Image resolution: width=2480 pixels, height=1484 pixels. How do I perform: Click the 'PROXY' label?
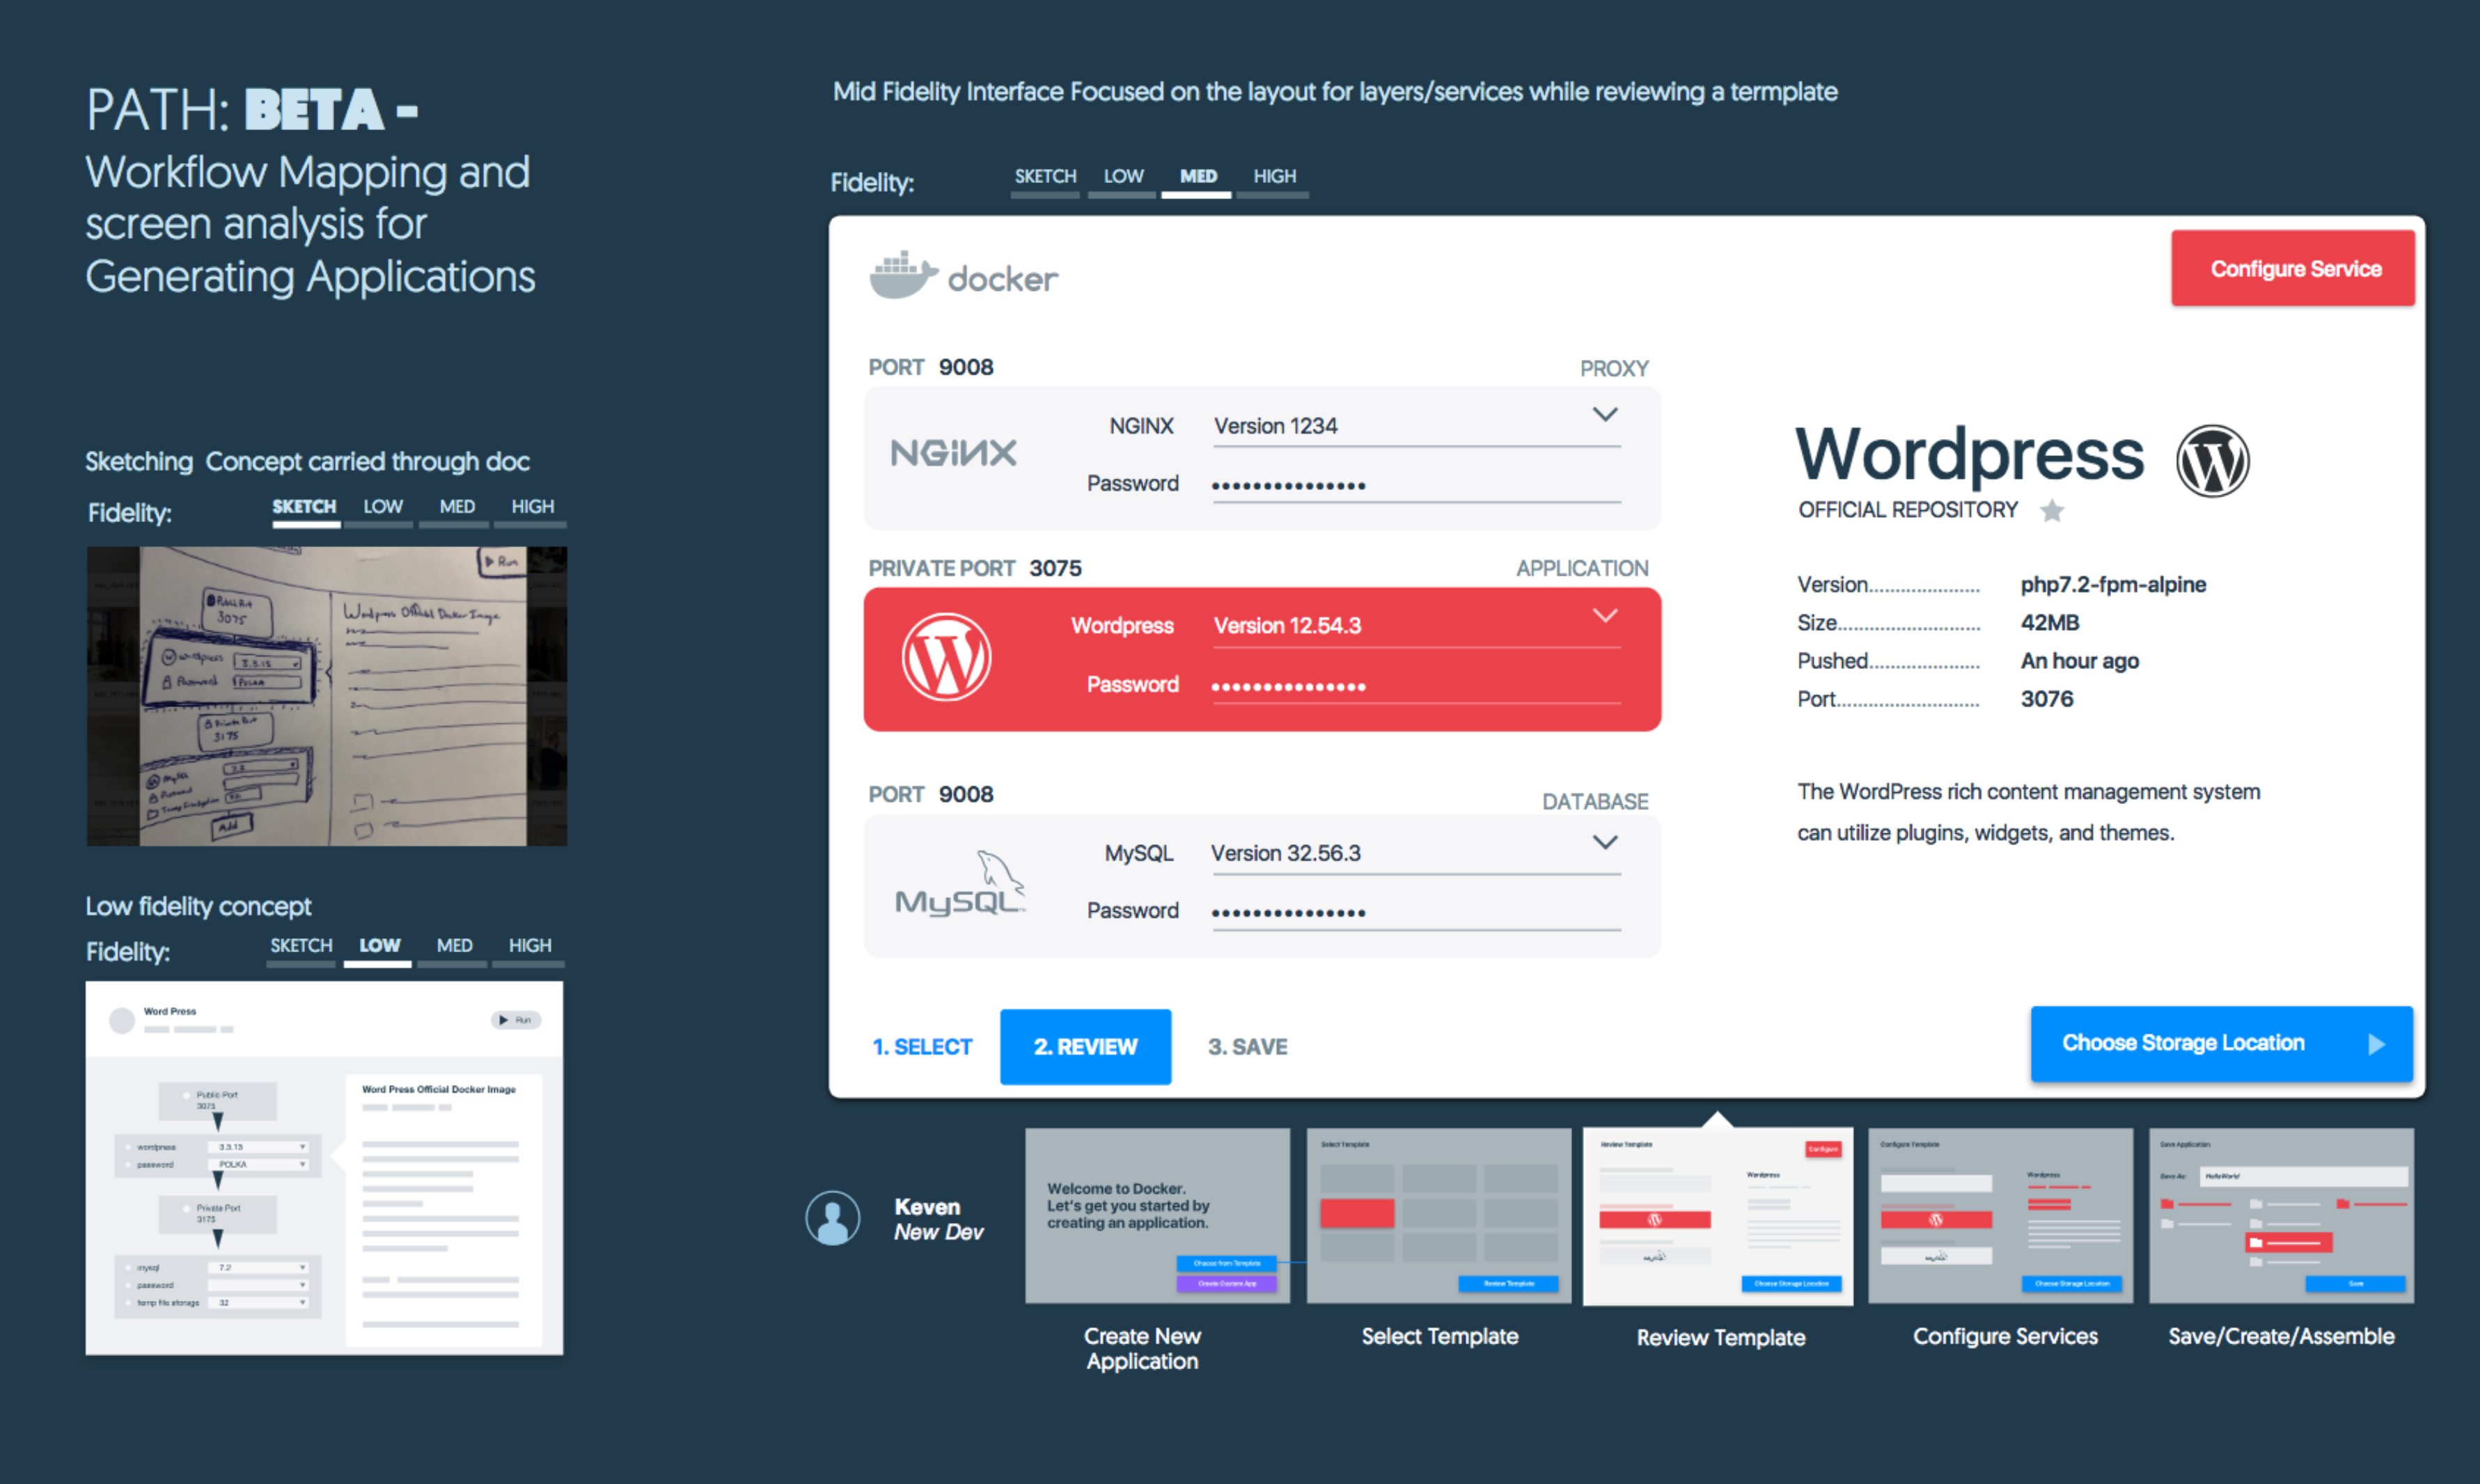tap(1614, 369)
